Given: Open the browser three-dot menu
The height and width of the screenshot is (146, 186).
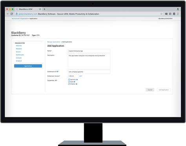Looking at the screenshot, I should coord(178,14).
